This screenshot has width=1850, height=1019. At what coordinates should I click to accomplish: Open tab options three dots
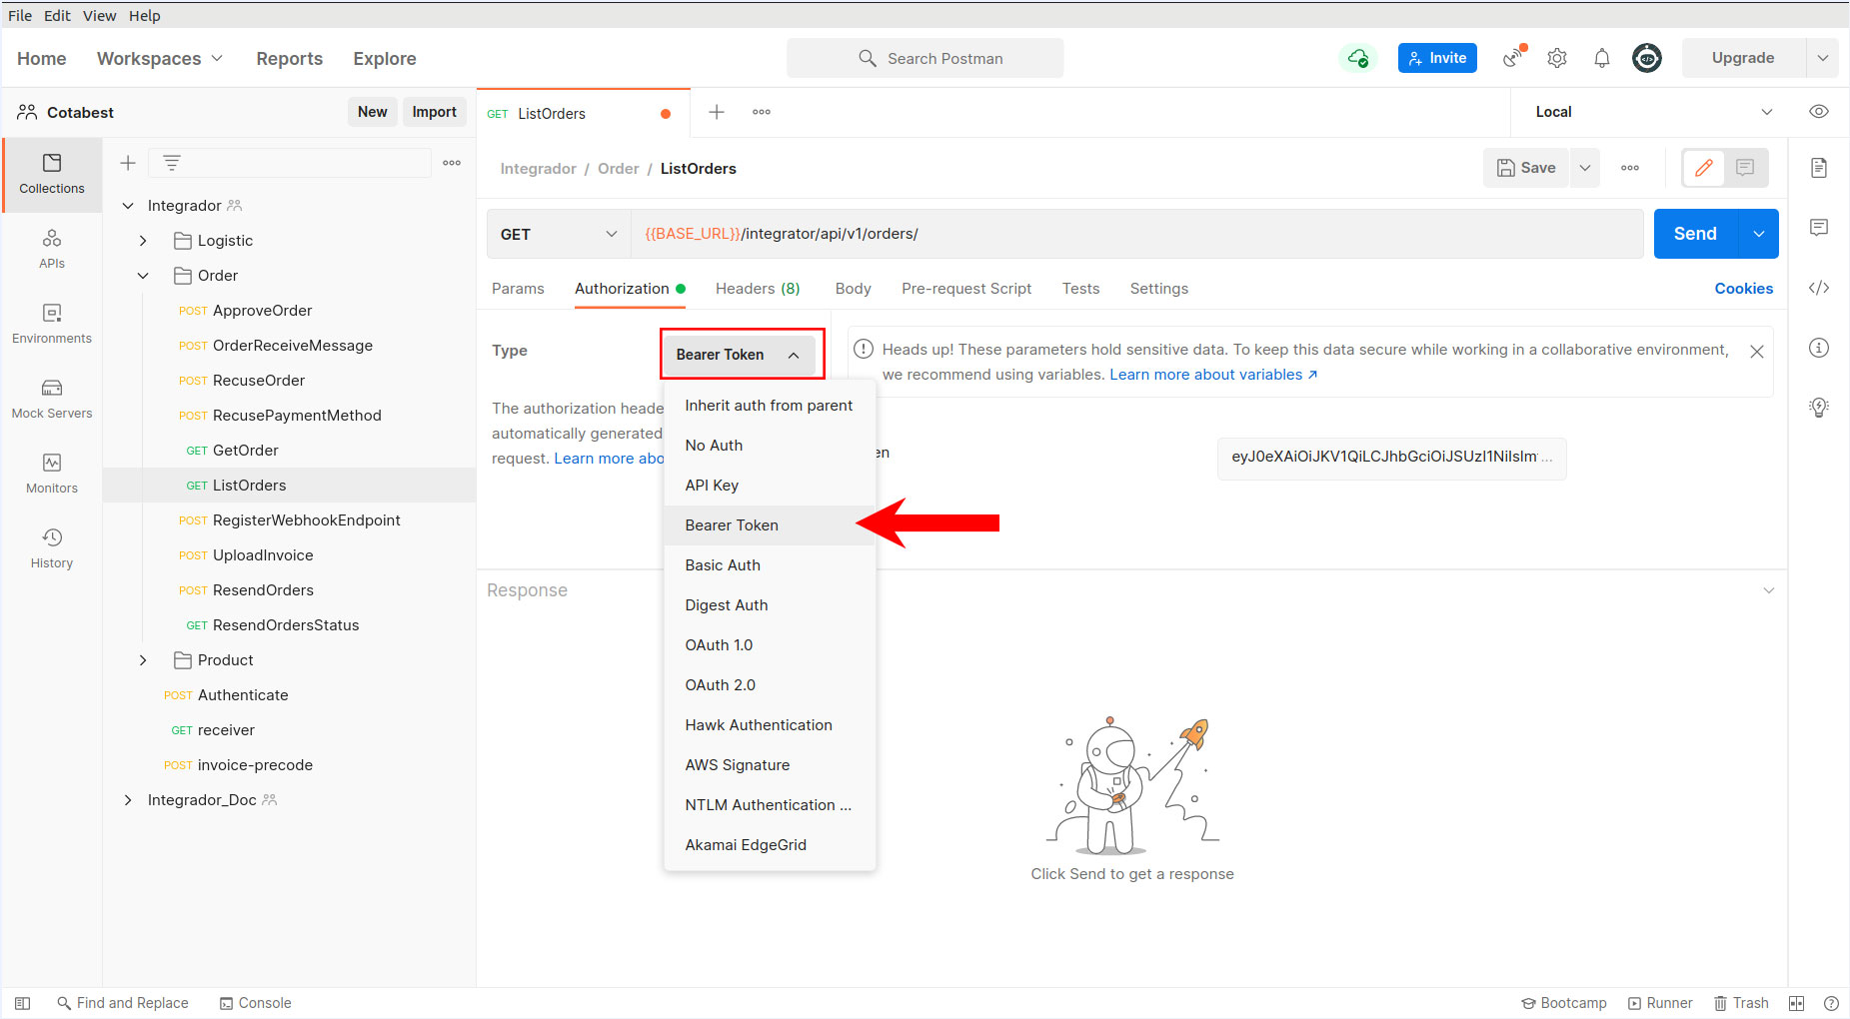coord(762,112)
